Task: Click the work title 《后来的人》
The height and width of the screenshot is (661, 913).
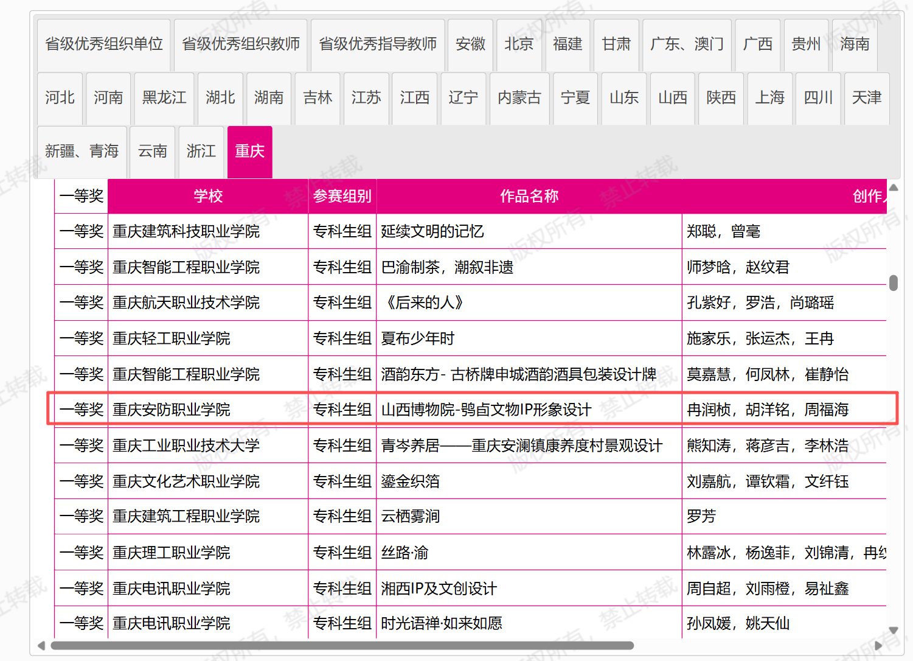Action: coord(425,303)
